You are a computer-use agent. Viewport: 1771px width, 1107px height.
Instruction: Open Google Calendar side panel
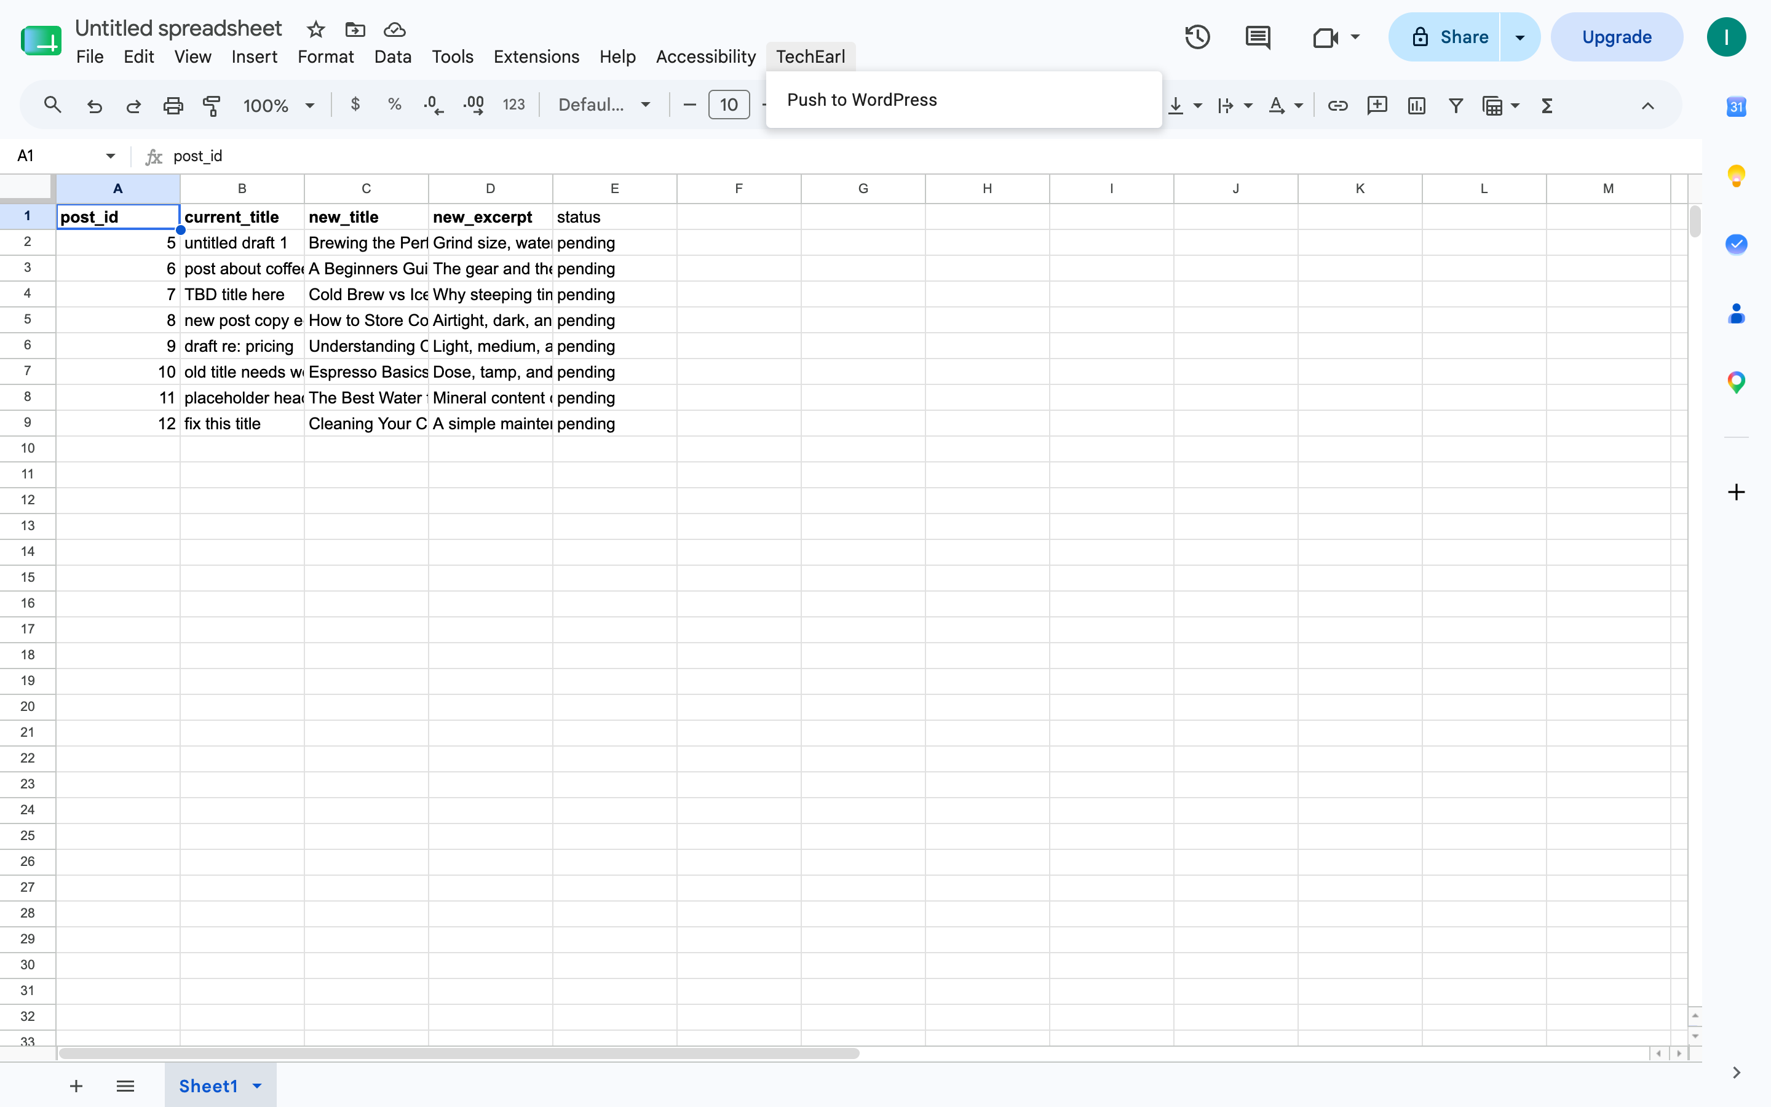(x=1736, y=107)
